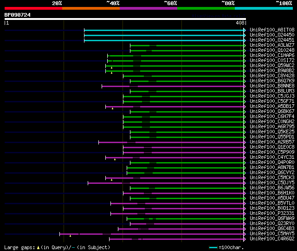Select the UniRef100_Q6FWA9 label

pos(272,219)
